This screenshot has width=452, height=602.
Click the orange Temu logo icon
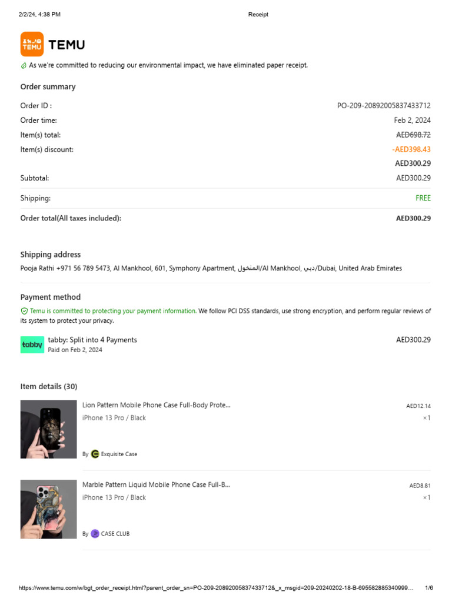click(32, 44)
